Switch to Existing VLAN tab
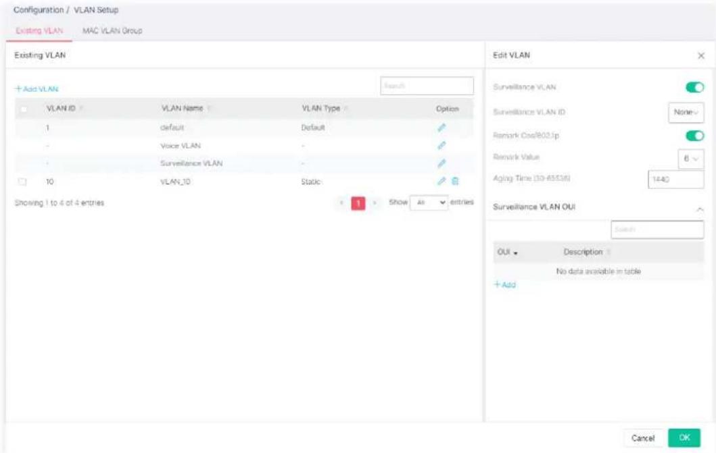The height and width of the screenshot is (453, 716). tap(39, 30)
